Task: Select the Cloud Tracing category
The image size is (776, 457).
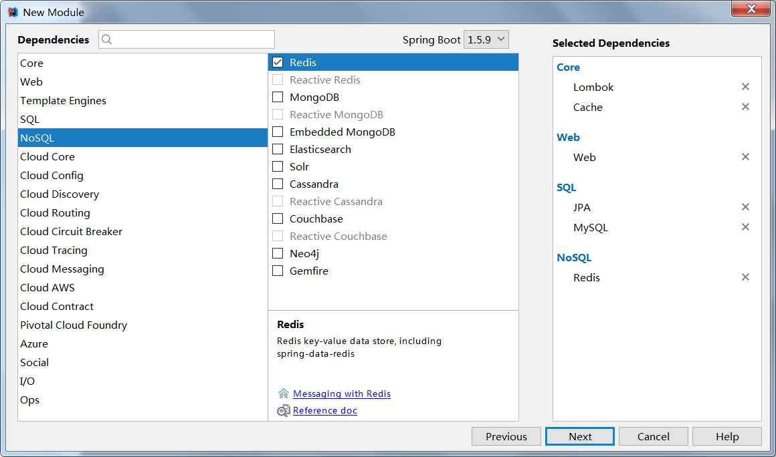Action: [142, 251]
